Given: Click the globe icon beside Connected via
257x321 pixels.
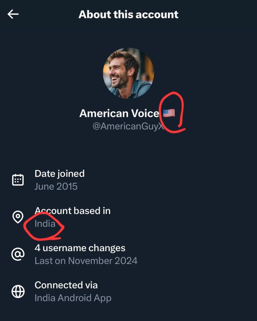Looking at the screenshot, I should tap(18, 291).
